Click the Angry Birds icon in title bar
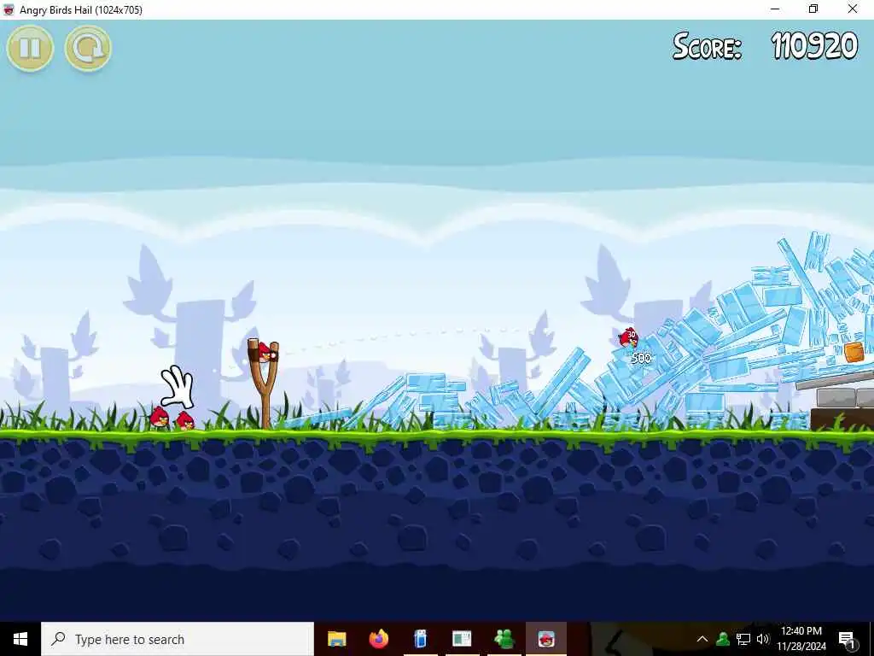The image size is (874, 656). click(9, 9)
